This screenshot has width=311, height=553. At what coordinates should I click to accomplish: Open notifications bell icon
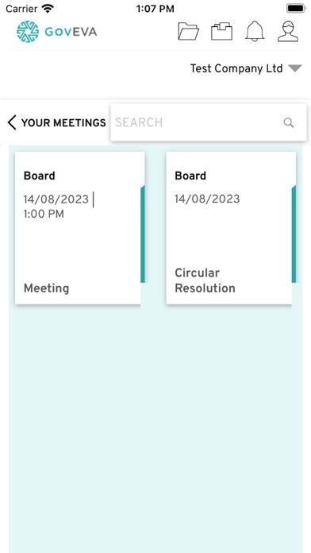[255, 32]
